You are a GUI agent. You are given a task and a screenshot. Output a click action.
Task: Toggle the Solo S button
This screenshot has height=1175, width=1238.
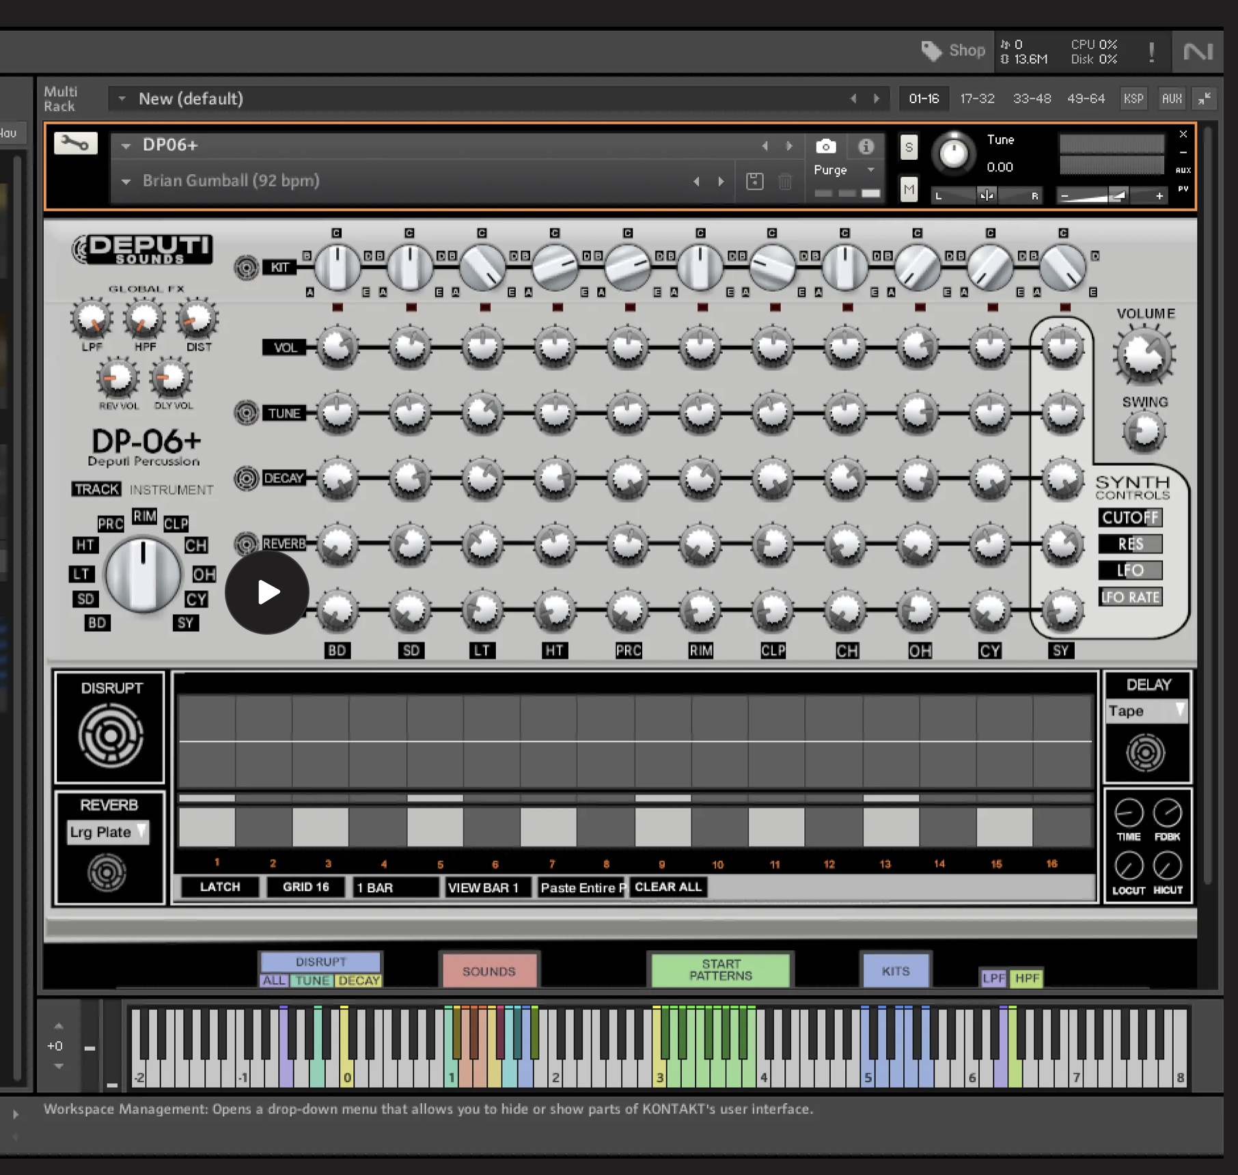[x=909, y=147]
